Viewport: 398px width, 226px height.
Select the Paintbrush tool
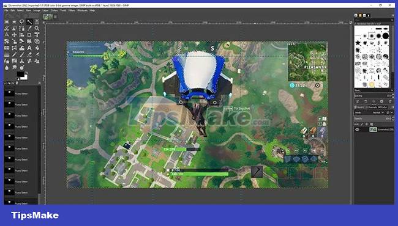click(x=22, y=54)
